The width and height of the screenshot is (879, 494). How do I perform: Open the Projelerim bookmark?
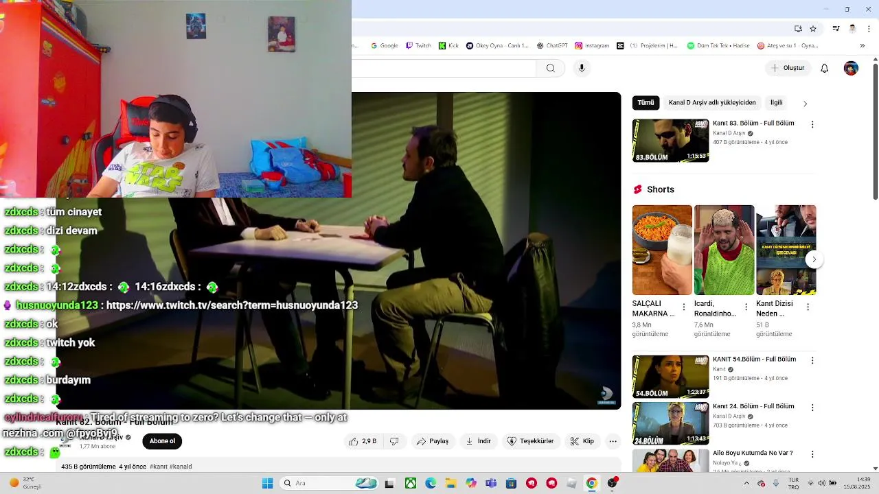coord(648,46)
